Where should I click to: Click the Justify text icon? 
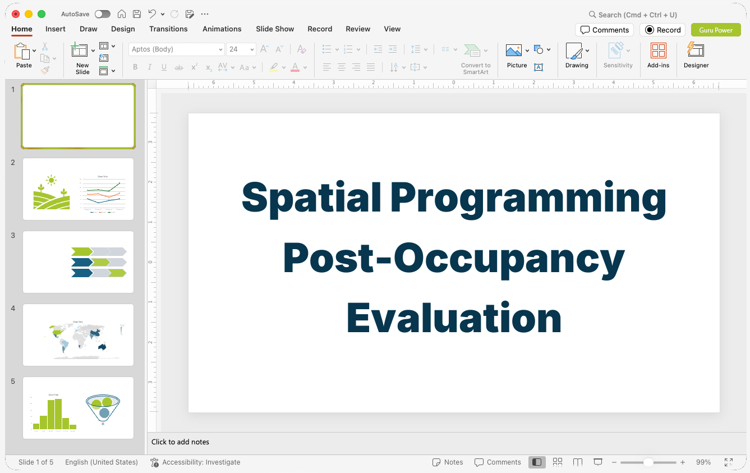point(371,67)
